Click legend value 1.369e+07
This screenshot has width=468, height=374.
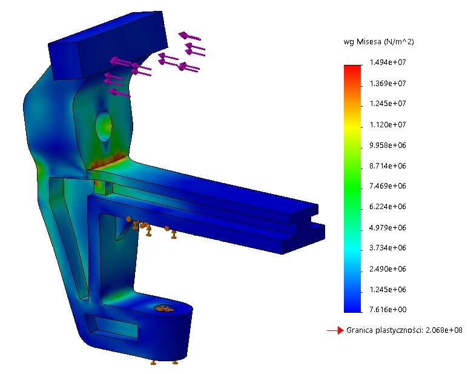coord(387,83)
